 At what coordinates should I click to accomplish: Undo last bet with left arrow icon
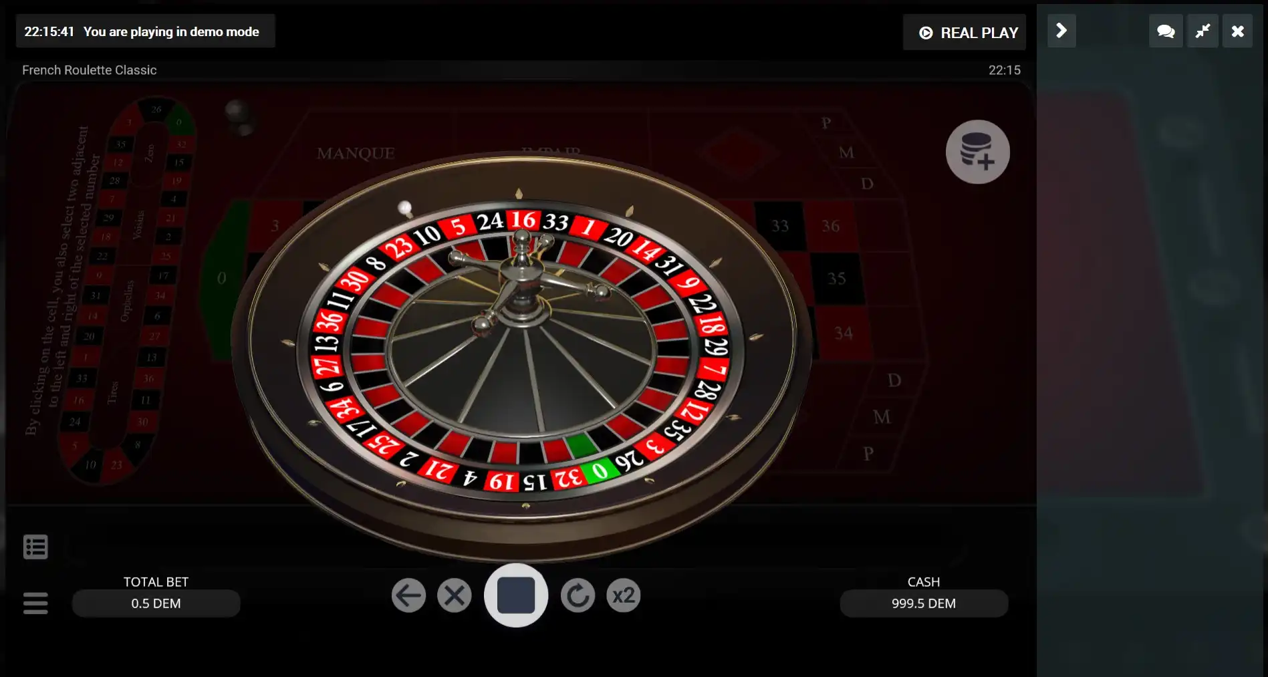click(x=408, y=595)
